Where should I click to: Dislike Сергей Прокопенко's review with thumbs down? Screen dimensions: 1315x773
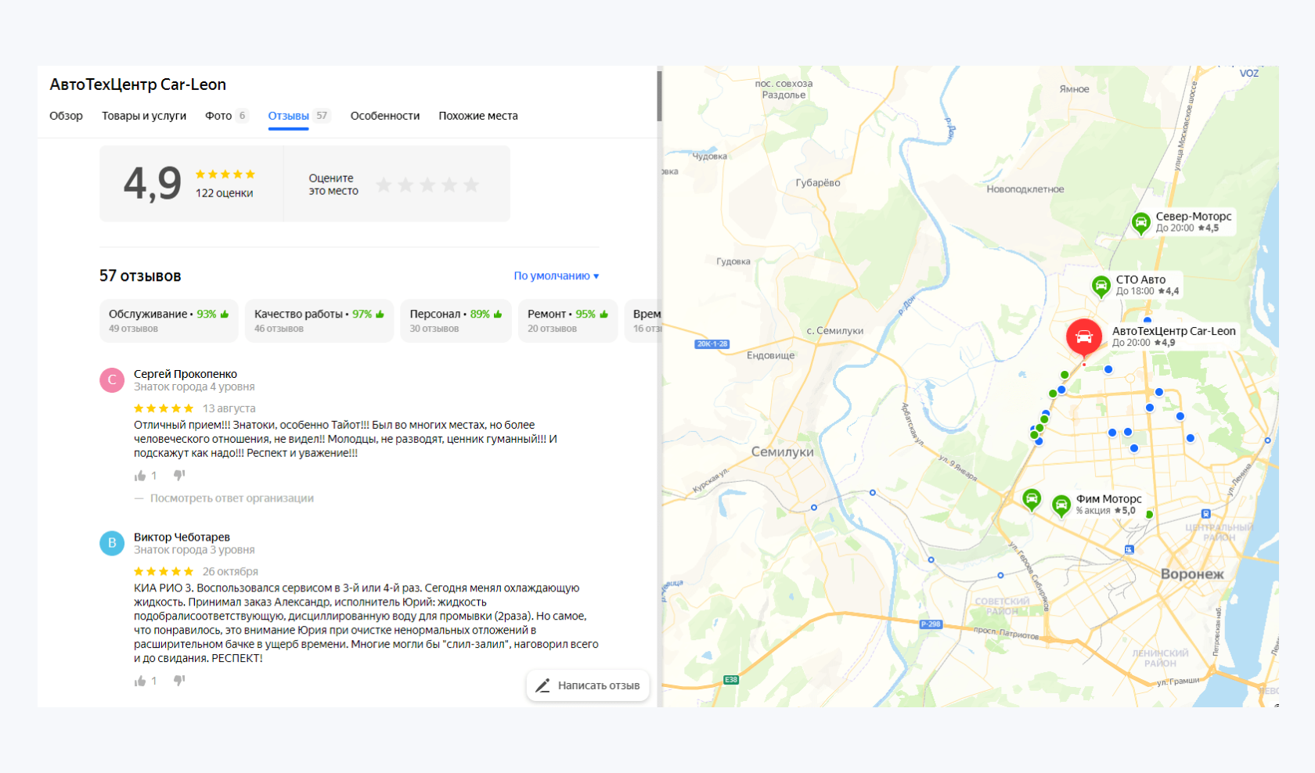[178, 475]
